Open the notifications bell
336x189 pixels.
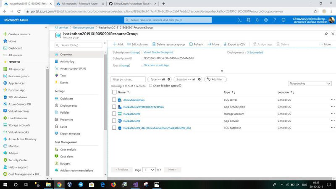tap(257, 20)
